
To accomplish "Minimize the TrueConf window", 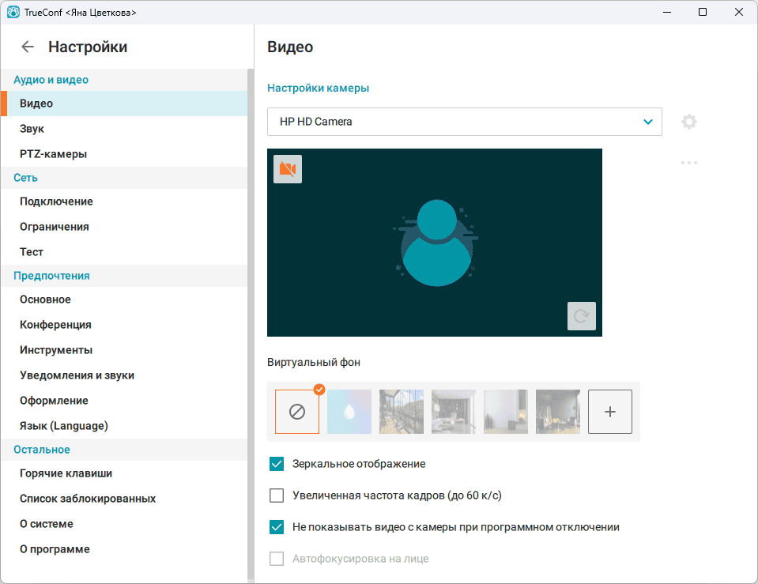I will point(667,12).
